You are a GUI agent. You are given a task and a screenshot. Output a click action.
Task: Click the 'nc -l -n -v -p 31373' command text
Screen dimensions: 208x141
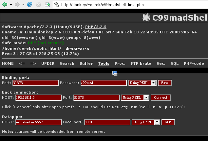[x=161, y=107]
